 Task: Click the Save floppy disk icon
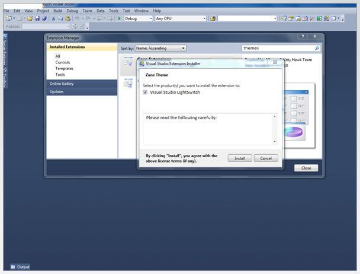point(37,18)
